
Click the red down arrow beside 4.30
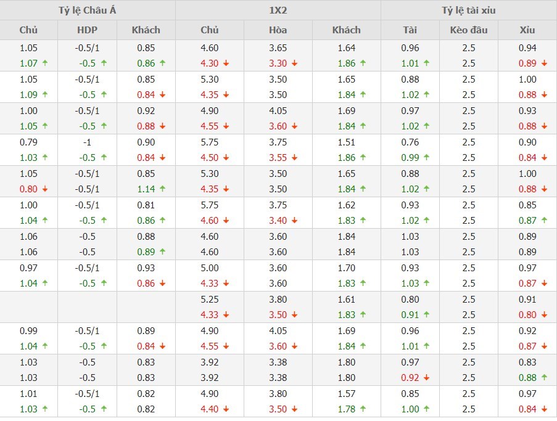[x=226, y=63]
